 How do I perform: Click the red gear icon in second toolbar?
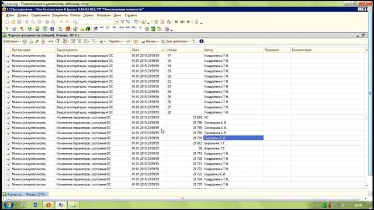[x=167, y=29]
